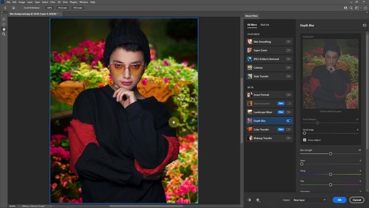Toggle the preview original icon at bottom of panel
369x208 pixels.
point(249,200)
